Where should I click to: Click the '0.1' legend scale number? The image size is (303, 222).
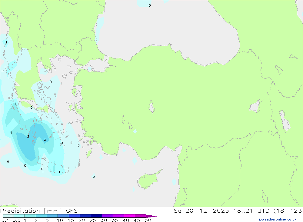5,220
